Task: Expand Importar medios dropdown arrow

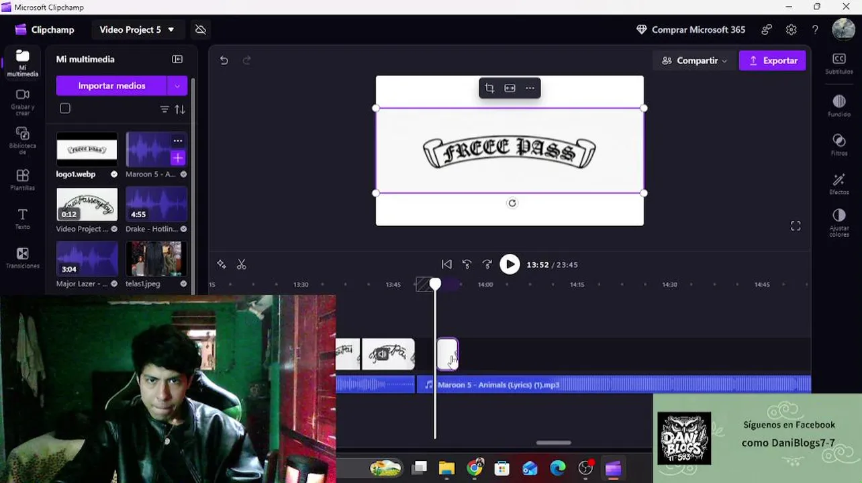Action: pos(177,86)
